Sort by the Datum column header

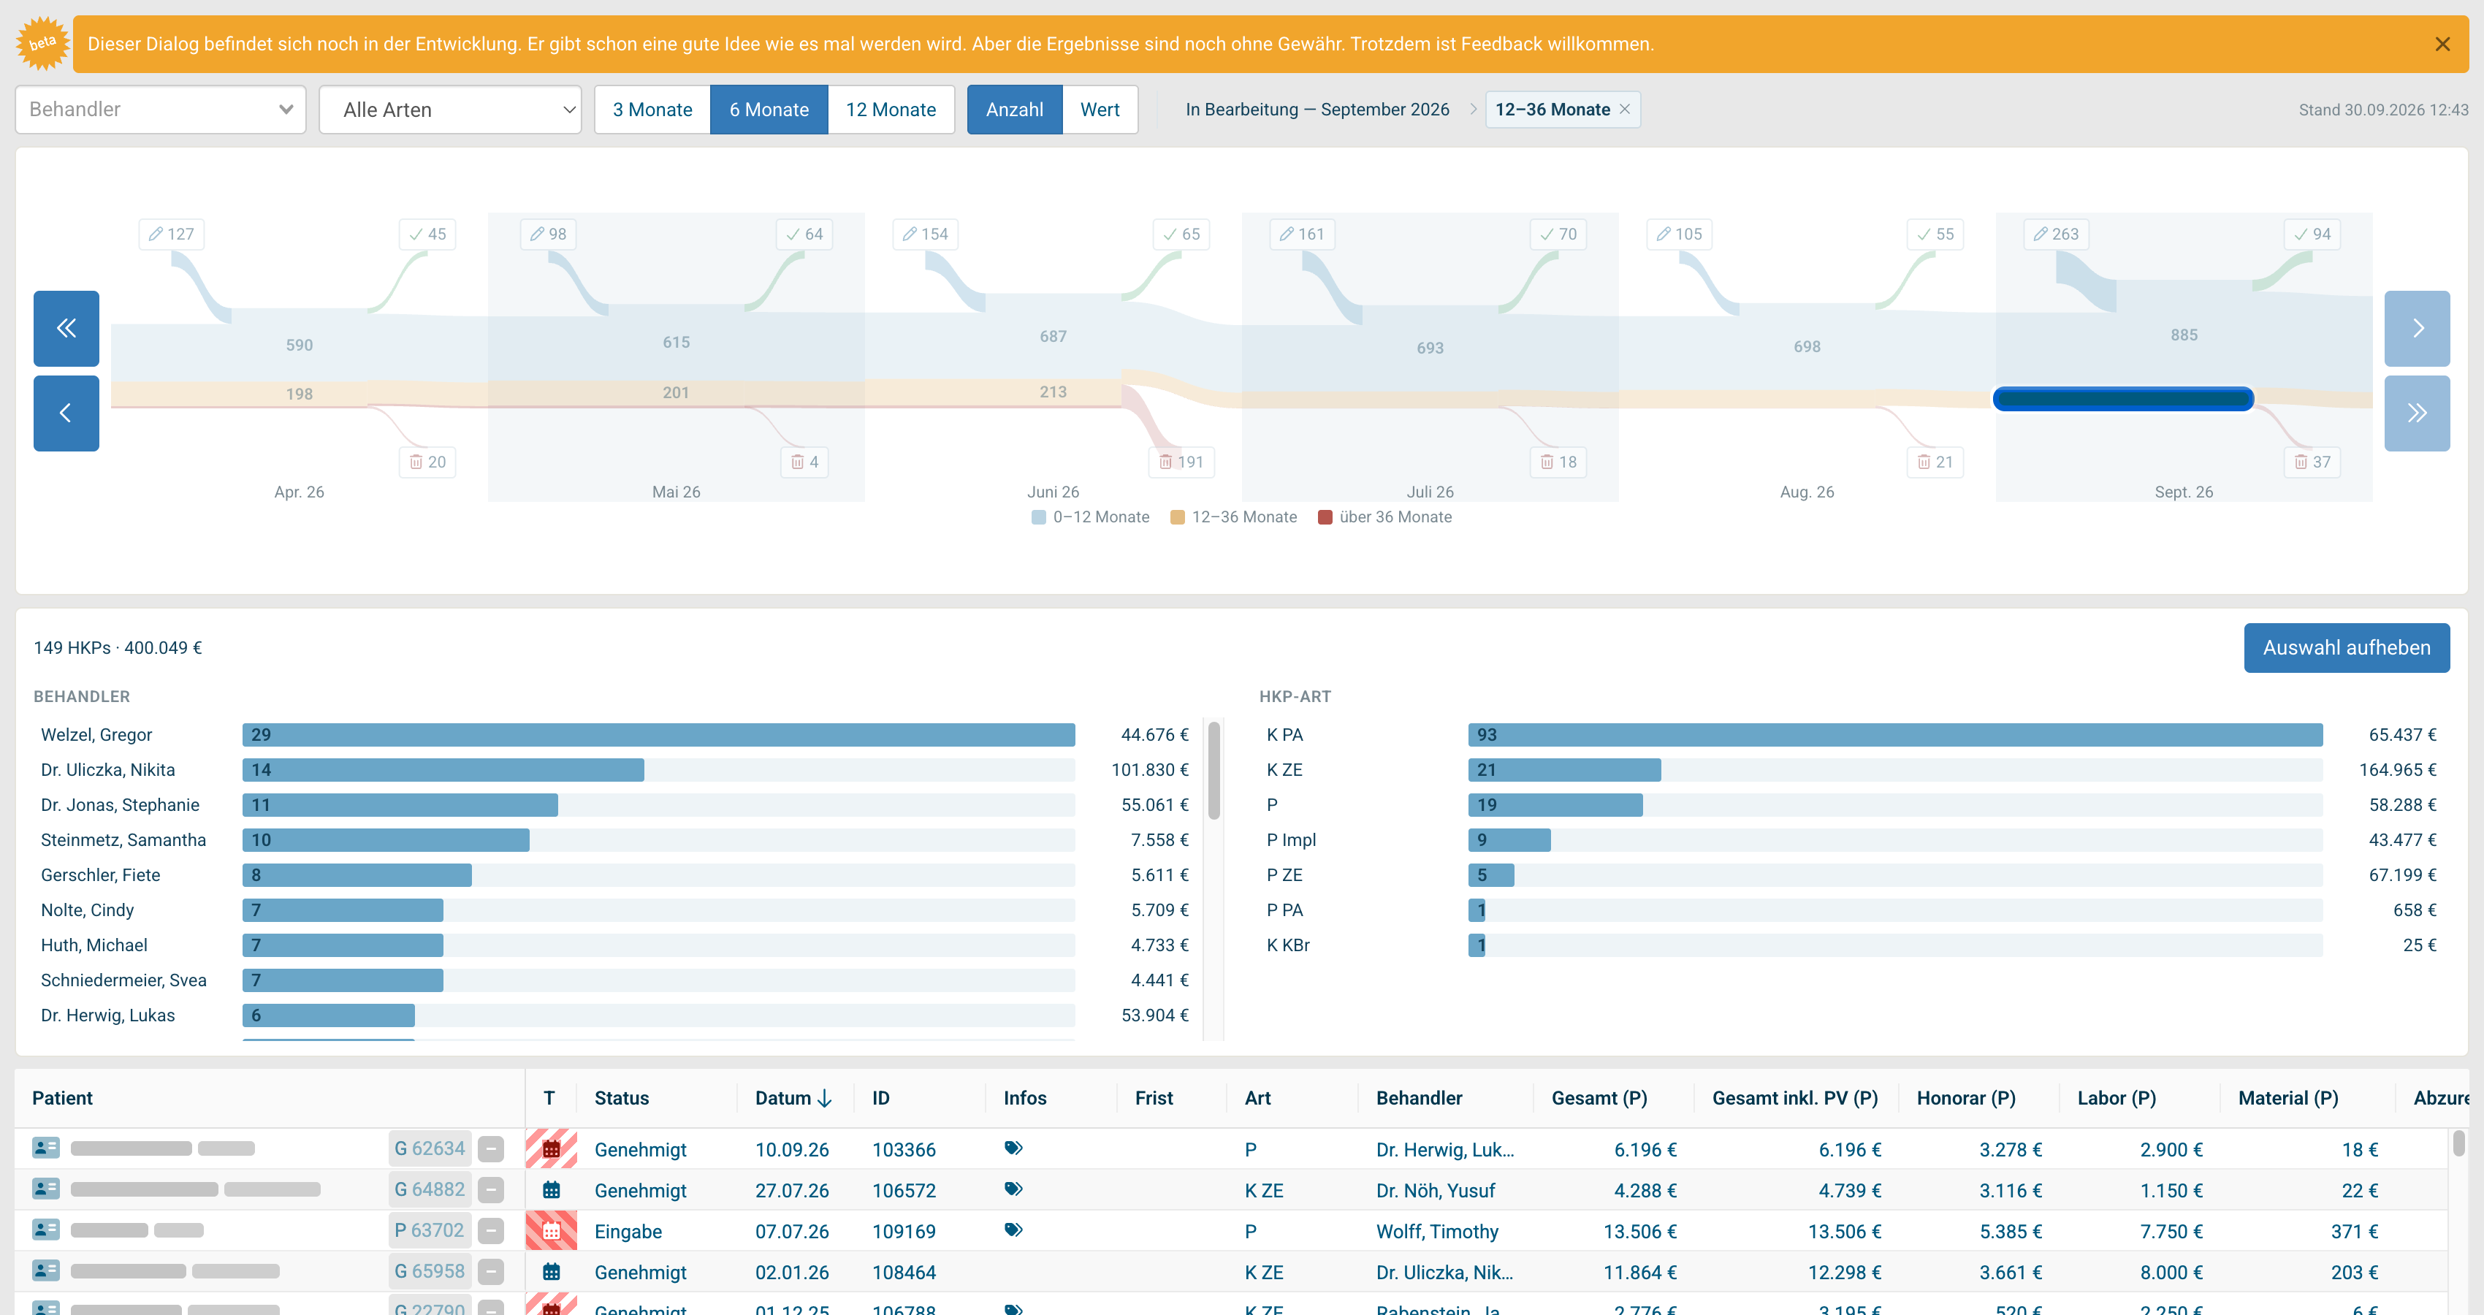(793, 1098)
